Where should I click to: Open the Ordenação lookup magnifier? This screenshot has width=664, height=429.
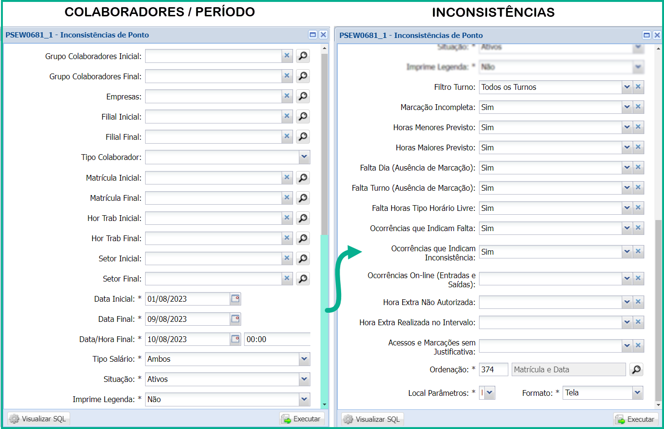pos(636,369)
